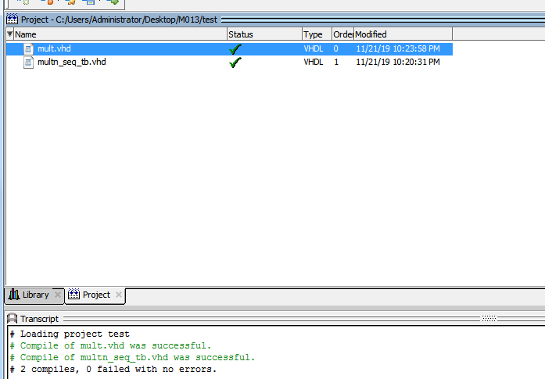Sort files by the Status column header
This screenshot has height=379, width=545.
(264, 34)
